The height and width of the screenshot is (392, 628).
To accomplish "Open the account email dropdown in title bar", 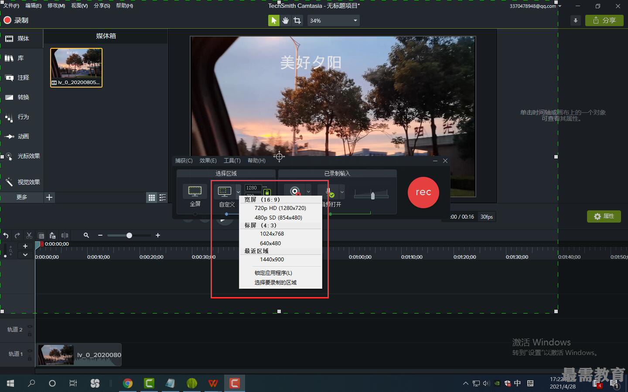I will pyautogui.click(x=536, y=6).
